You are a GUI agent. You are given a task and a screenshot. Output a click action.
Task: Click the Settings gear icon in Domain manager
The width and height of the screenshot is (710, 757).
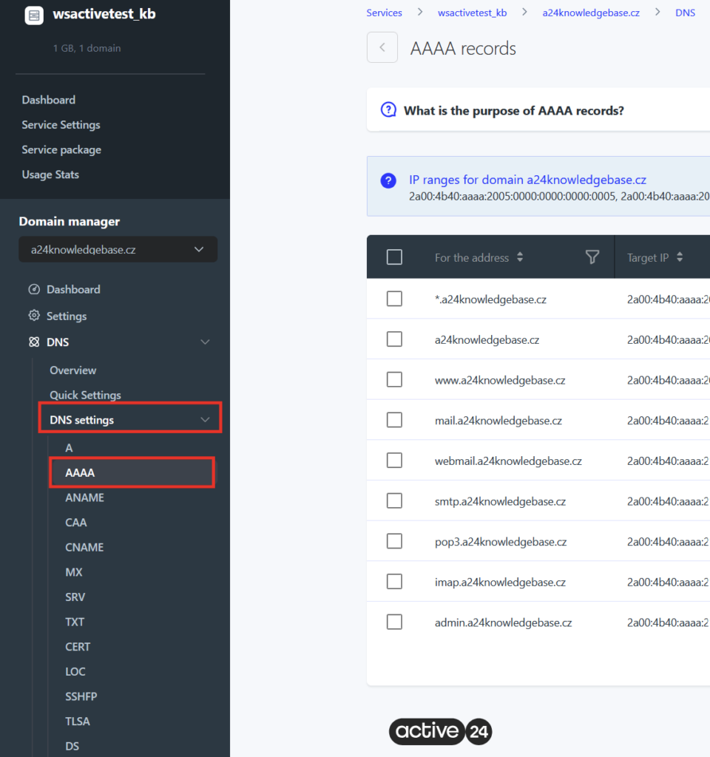(x=34, y=315)
